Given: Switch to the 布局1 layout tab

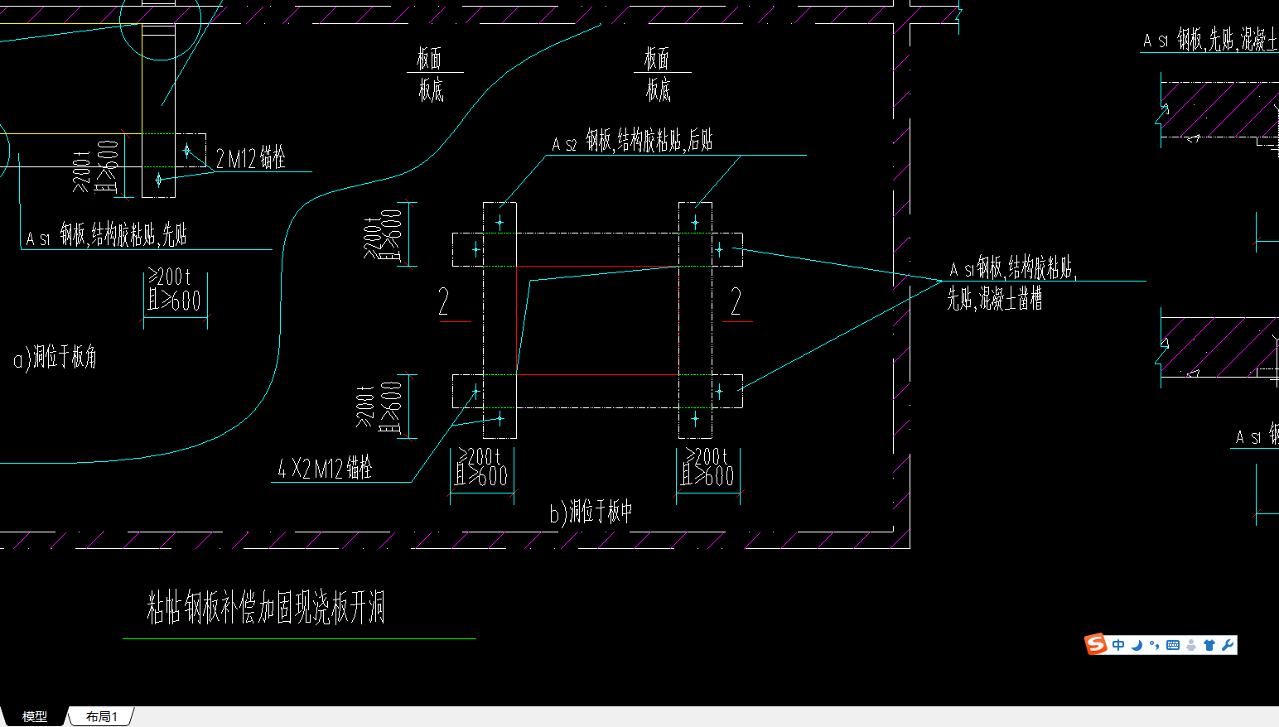Looking at the screenshot, I should 101,716.
